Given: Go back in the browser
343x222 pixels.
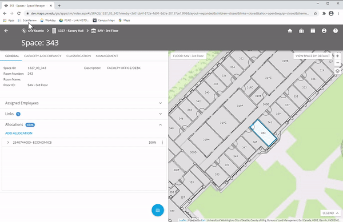Looking at the screenshot, I should coord(5,13).
